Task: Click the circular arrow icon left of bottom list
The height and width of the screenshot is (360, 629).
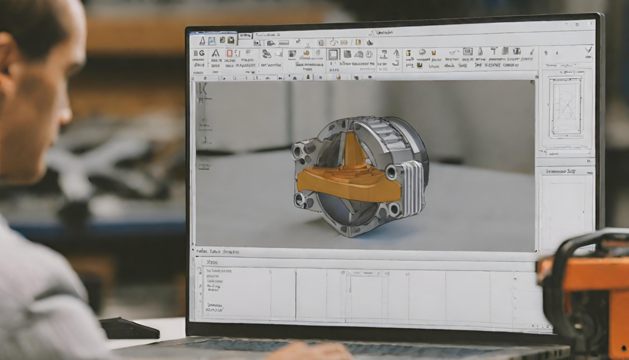Action: pyautogui.click(x=200, y=271)
